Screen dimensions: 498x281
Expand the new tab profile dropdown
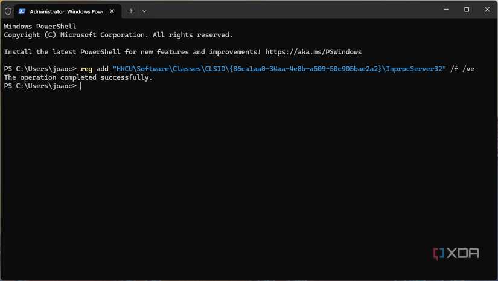pos(144,11)
